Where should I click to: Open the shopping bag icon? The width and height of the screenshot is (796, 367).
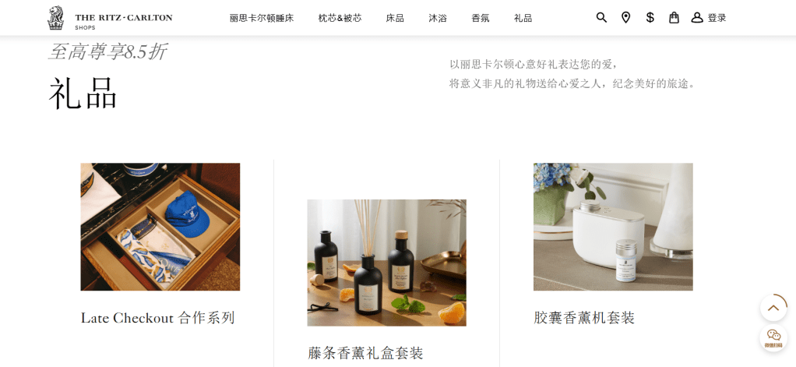click(x=674, y=18)
